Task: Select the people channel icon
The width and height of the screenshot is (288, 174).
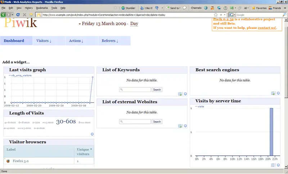Action: point(212,8)
